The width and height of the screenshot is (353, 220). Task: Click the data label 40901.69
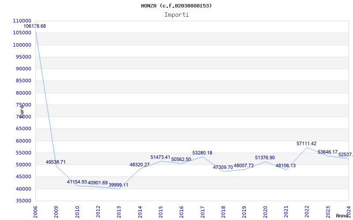coord(98,183)
